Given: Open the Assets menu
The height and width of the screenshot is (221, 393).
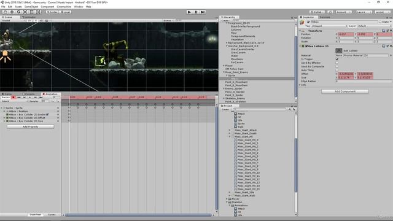Looking at the screenshot, I should (x=18, y=7).
